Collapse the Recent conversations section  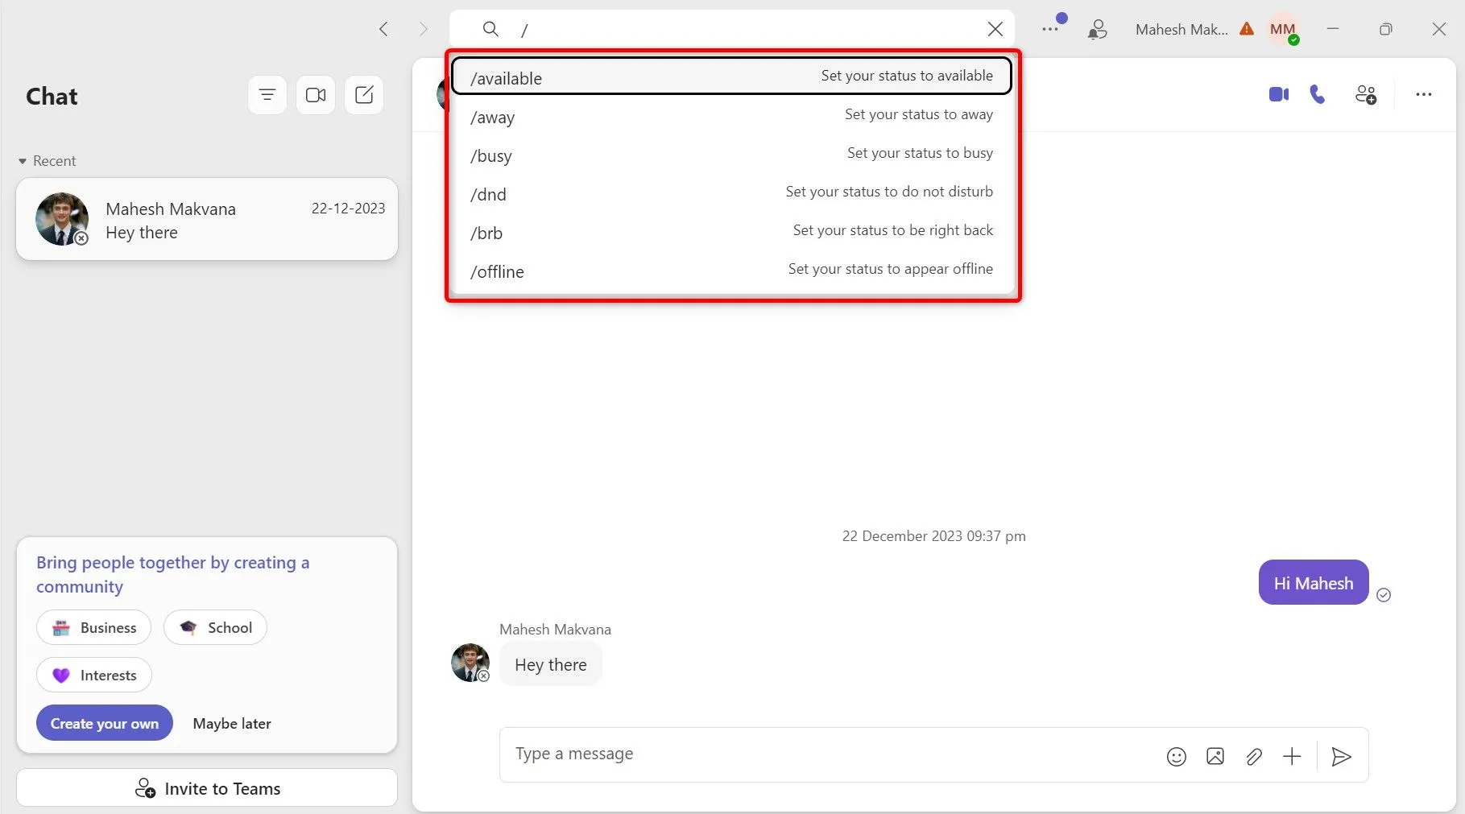(22, 160)
